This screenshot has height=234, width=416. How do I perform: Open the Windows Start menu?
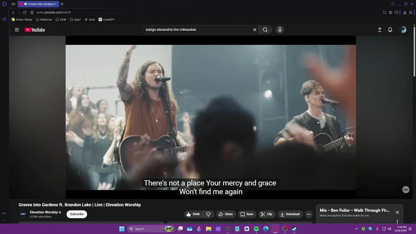coord(122,229)
